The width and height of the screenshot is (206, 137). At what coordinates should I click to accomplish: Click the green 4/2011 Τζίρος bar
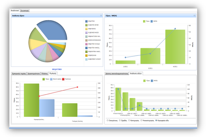175,47
